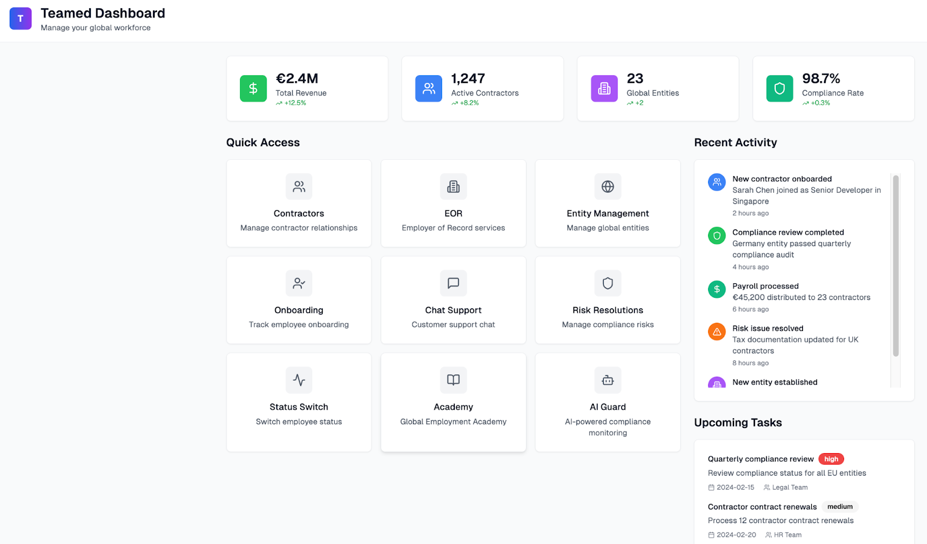Open the Quarterly compliance review task
Screen dimensions: 927x544
click(x=761, y=458)
